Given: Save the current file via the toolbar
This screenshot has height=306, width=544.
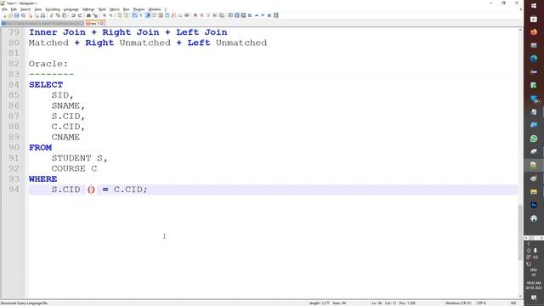Looking at the screenshot, I should click(x=17, y=15).
